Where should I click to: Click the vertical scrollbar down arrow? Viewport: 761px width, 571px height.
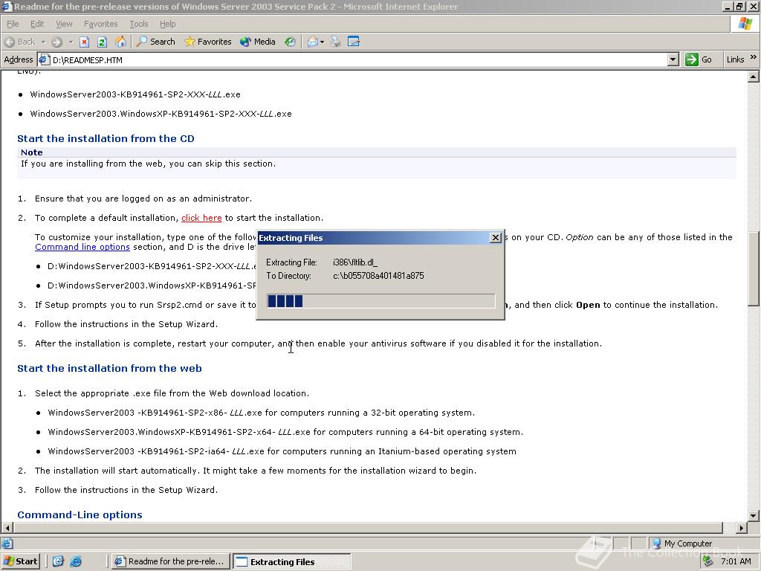click(x=754, y=516)
